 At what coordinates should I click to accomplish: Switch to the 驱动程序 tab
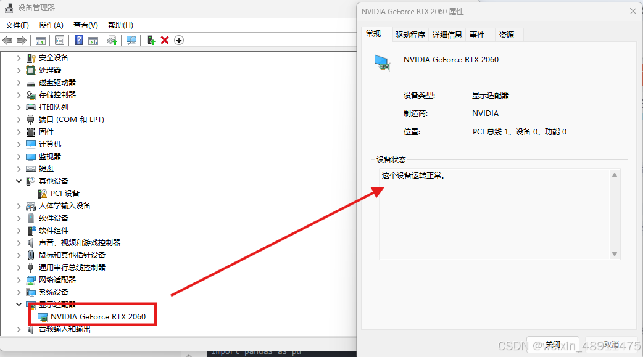tap(410, 35)
